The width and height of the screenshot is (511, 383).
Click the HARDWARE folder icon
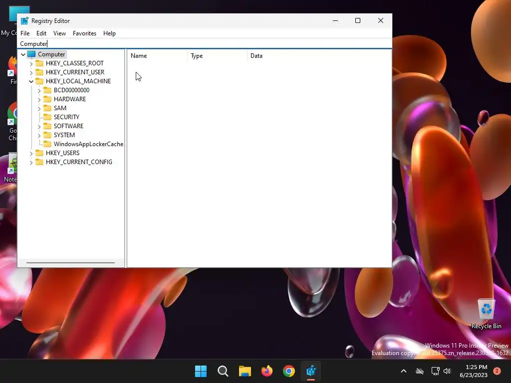pyautogui.click(x=47, y=99)
